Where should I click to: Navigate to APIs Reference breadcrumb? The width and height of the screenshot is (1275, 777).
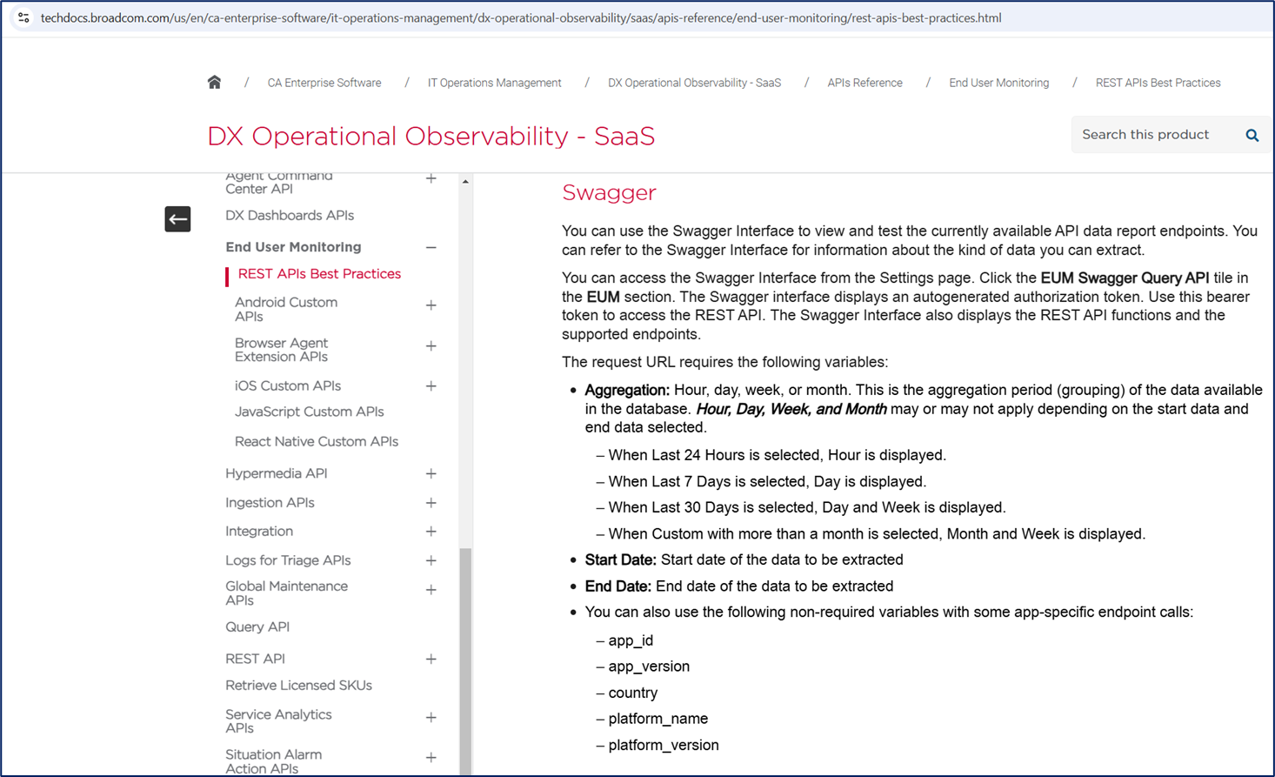coord(864,84)
